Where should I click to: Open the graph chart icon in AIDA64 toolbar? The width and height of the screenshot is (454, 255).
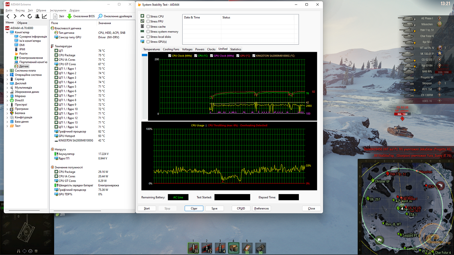pyautogui.click(x=45, y=16)
